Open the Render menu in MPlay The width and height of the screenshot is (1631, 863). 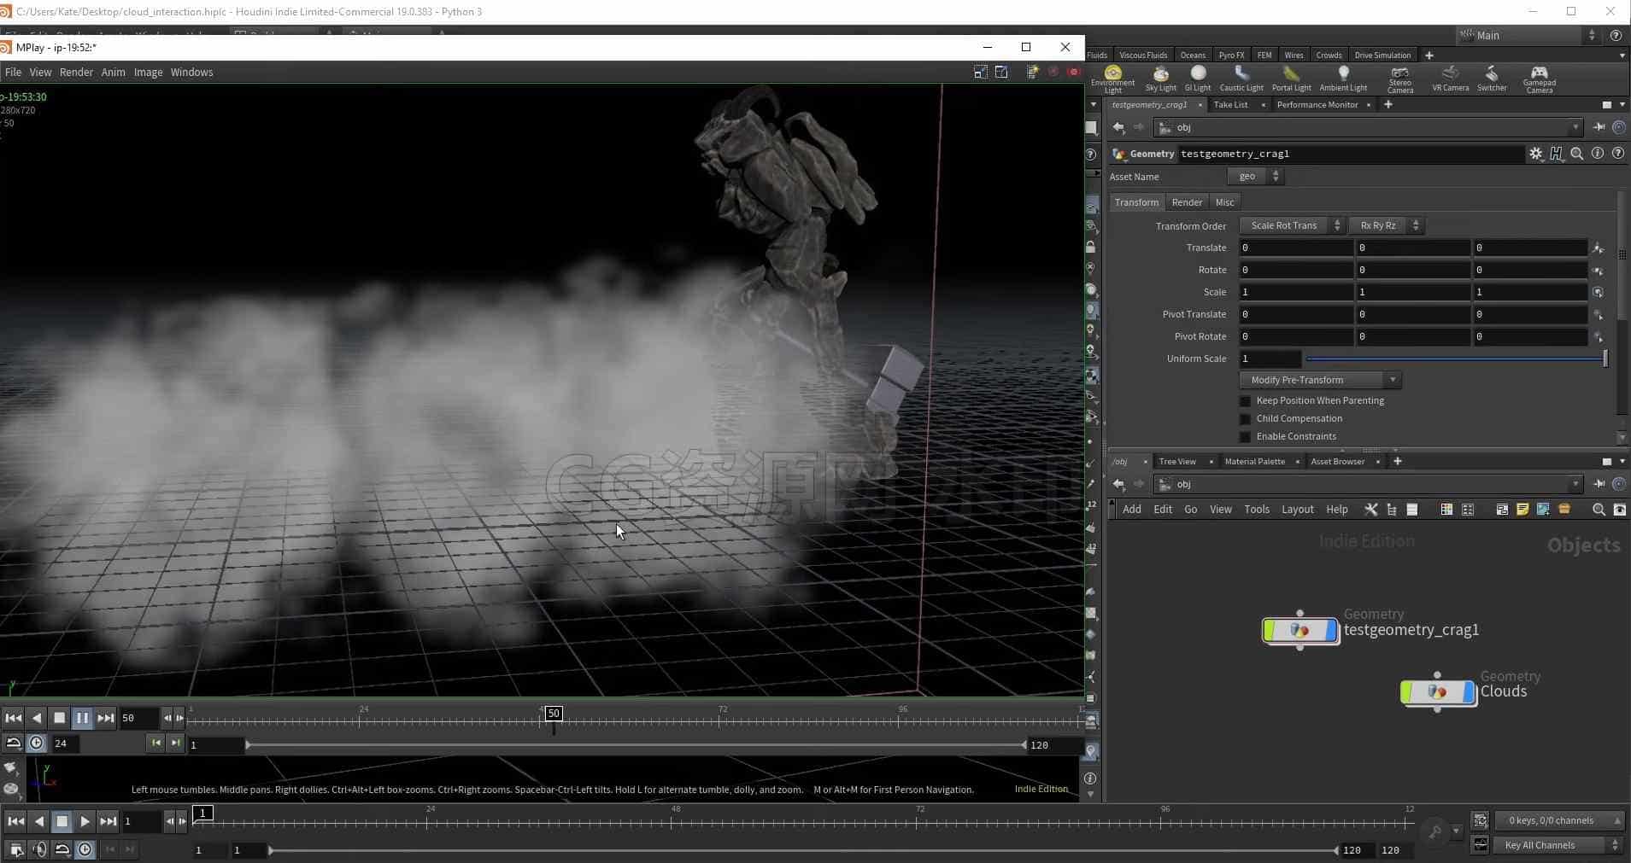[76, 72]
